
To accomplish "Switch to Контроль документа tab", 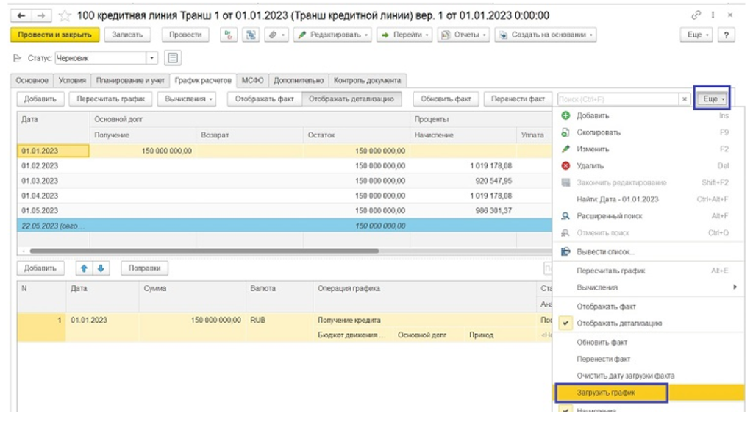I will click(368, 81).
